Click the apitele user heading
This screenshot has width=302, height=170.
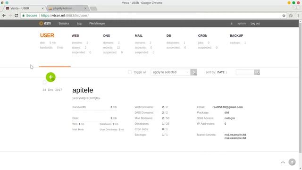(x=83, y=90)
